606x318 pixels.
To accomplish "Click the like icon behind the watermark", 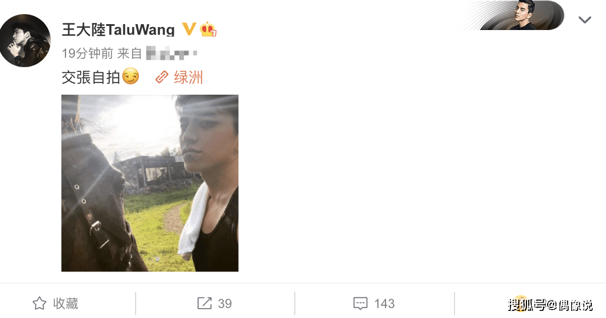I will (521, 303).
